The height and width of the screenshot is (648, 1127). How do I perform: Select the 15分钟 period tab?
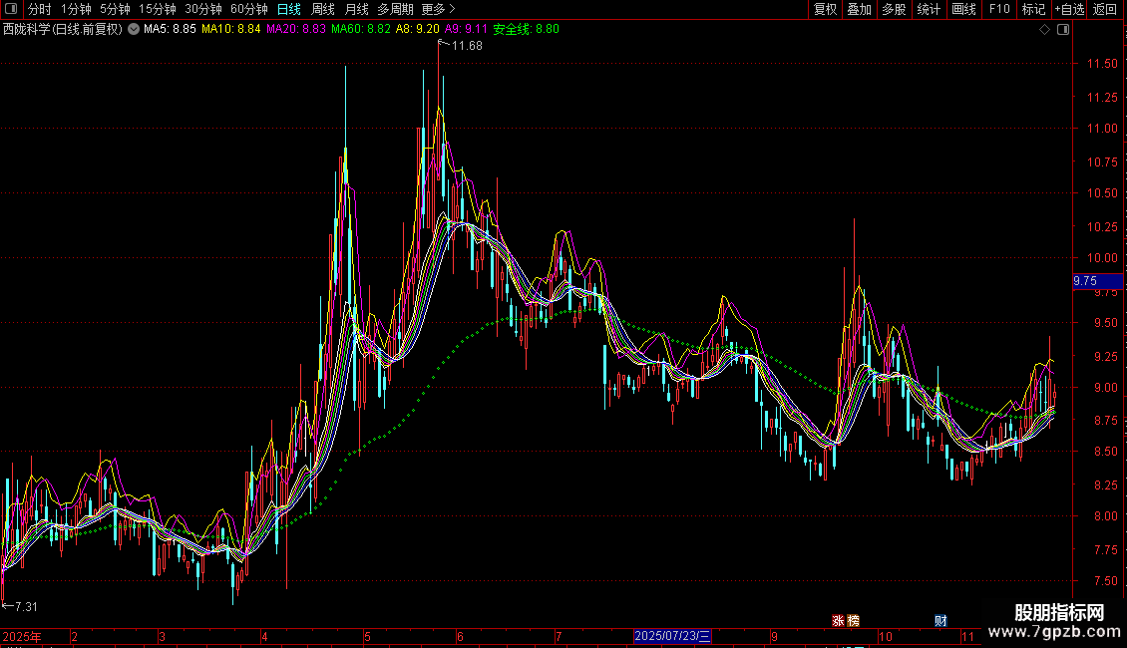(157, 9)
